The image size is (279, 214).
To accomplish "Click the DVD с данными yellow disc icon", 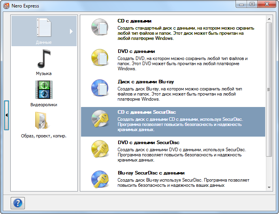I will click(100, 58).
